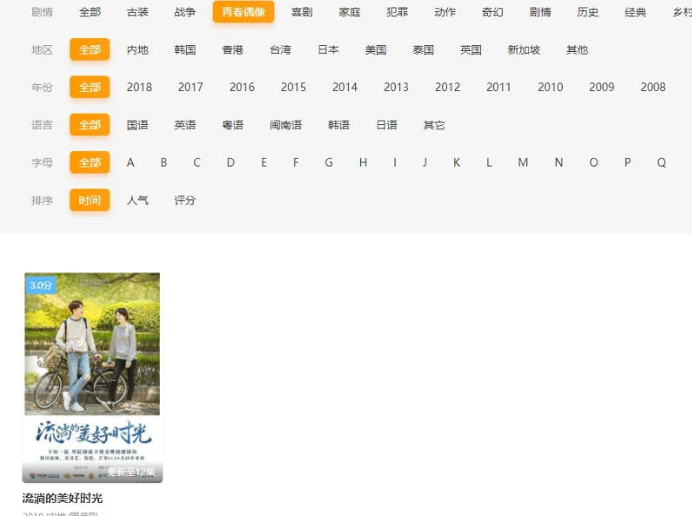The height and width of the screenshot is (516, 692).
Task: Filter region by 日本
Action: [328, 49]
